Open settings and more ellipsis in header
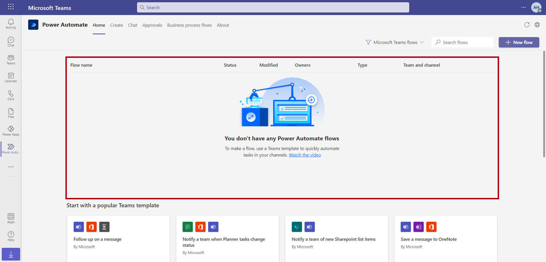This screenshot has width=546, height=262. coord(524,7)
